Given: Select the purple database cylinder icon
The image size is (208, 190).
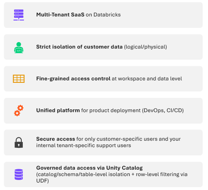Looking at the screenshot, I should (19, 174).
